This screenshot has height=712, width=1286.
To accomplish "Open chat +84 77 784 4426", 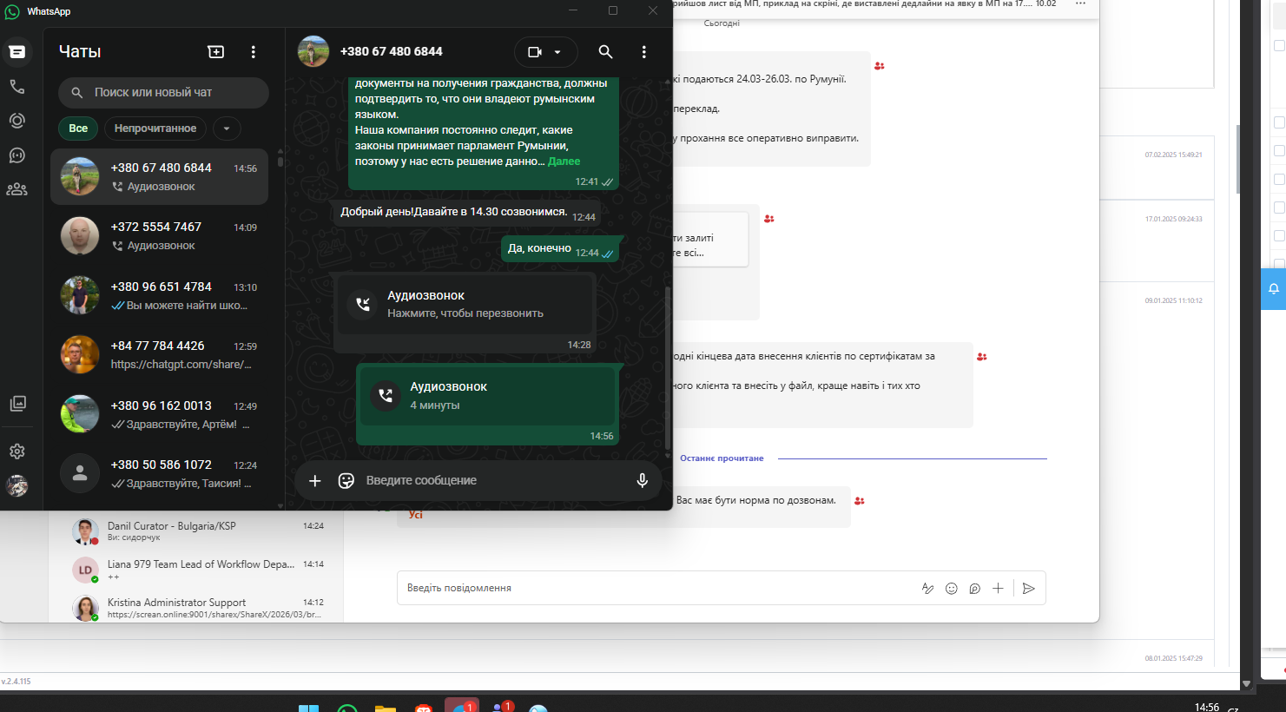I will coord(160,354).
